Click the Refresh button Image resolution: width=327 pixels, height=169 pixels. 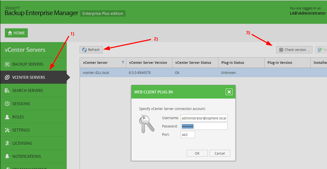click(91, 50)
